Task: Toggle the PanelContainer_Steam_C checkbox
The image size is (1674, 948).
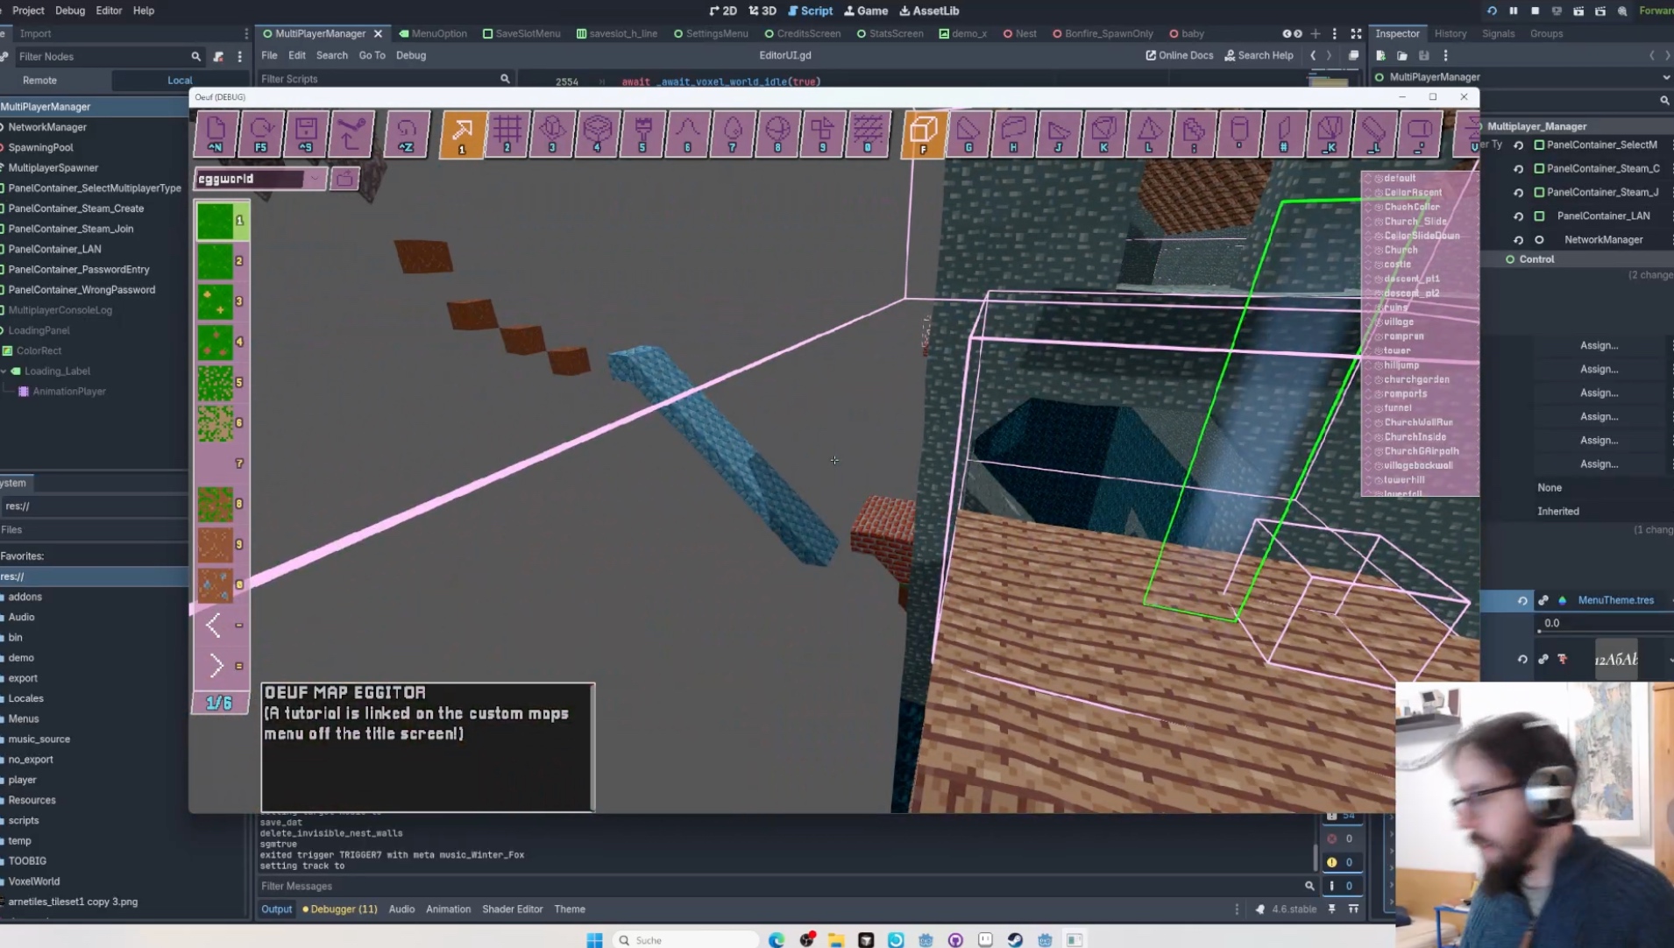Action: point(1539,168)
